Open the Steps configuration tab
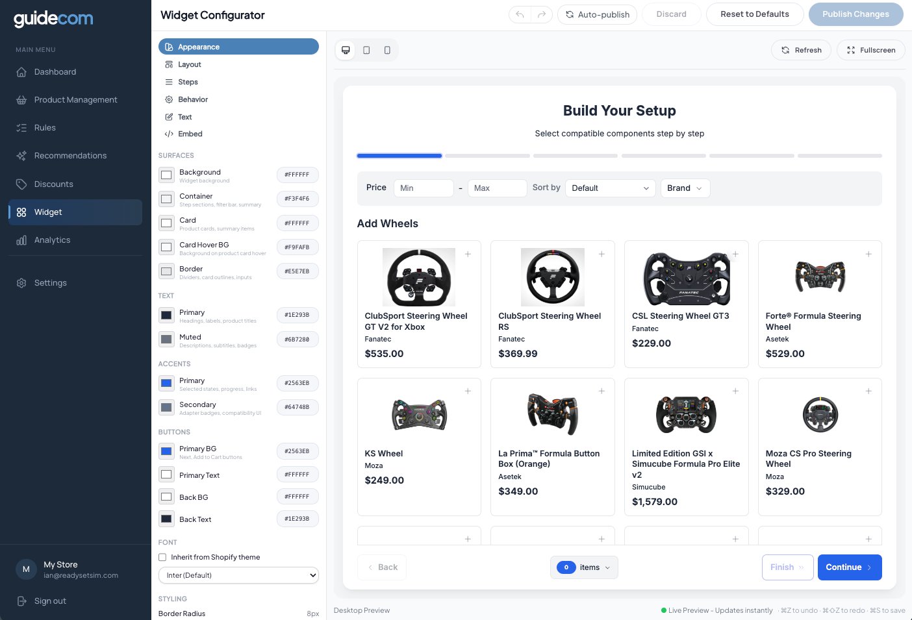Viewport: 912px width, 620px height. [188, 82]
